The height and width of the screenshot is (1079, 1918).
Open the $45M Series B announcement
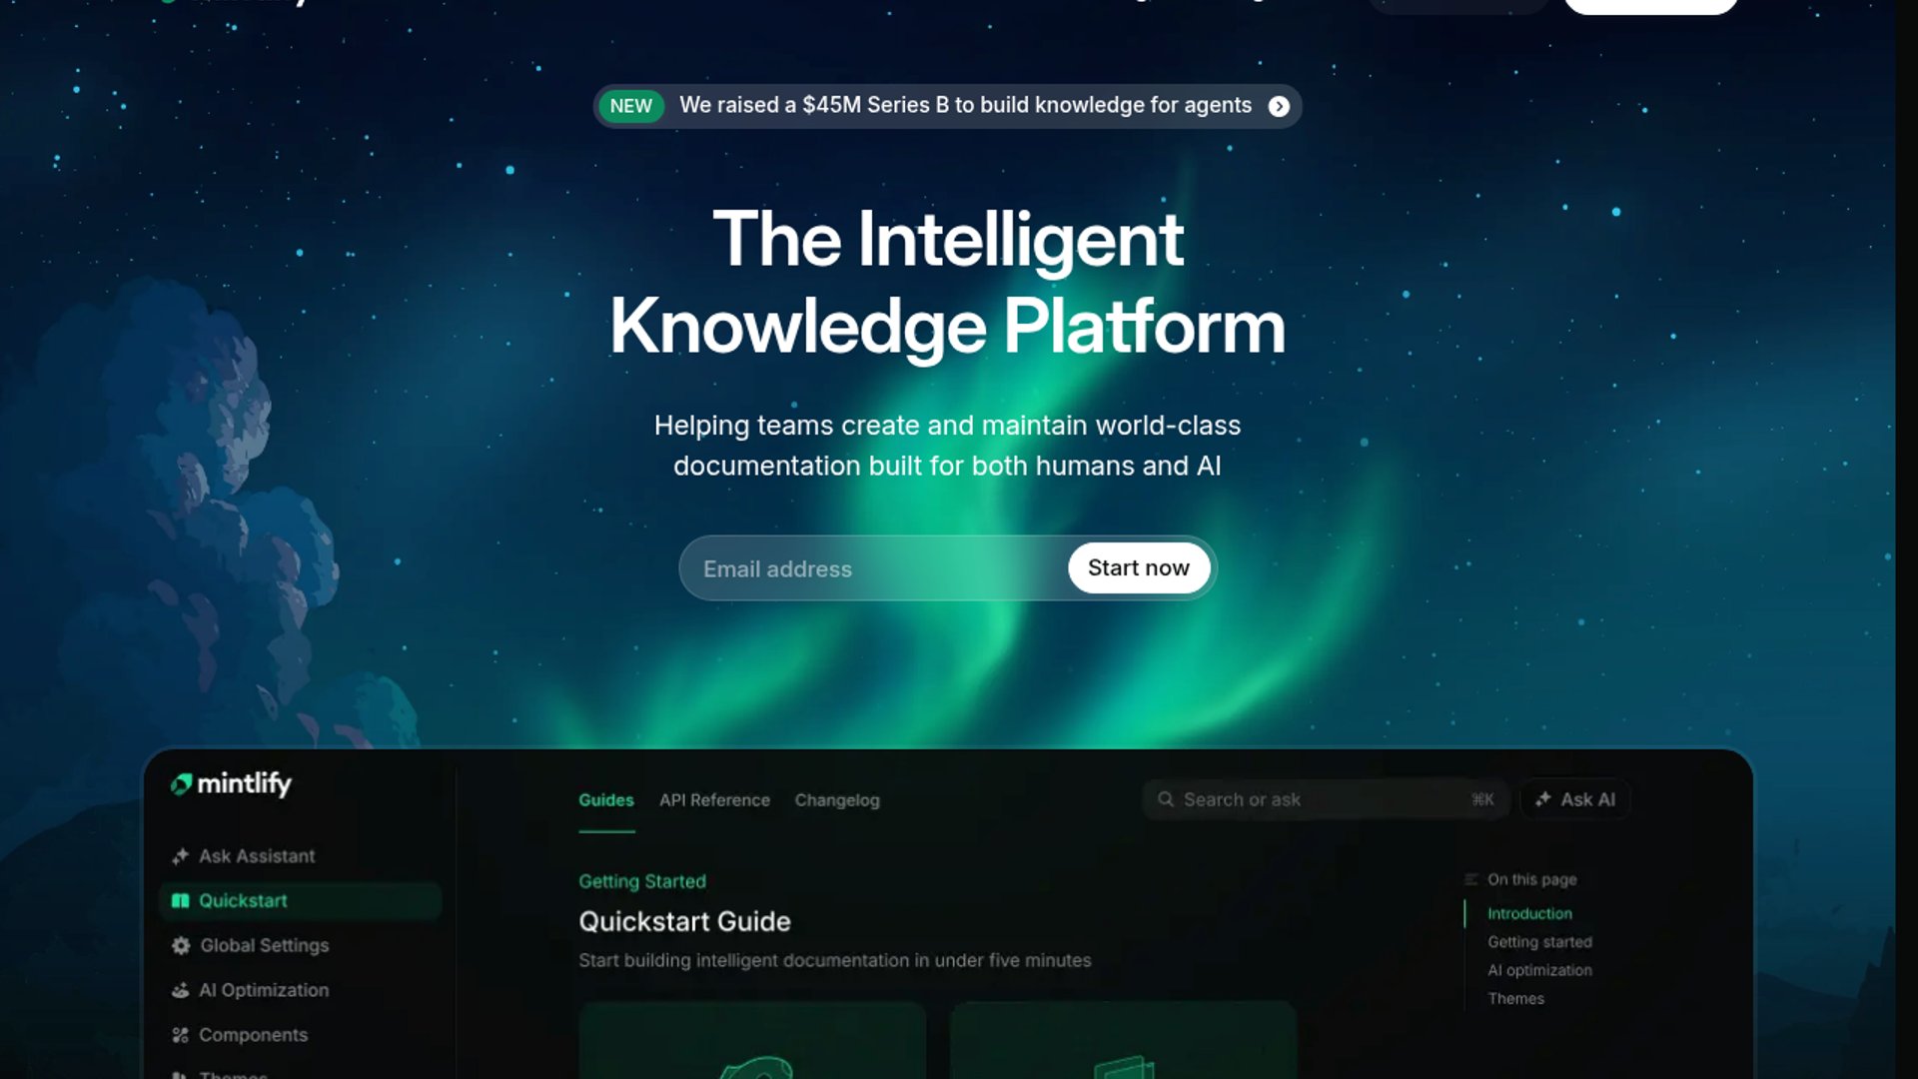(x=947, y=106)
